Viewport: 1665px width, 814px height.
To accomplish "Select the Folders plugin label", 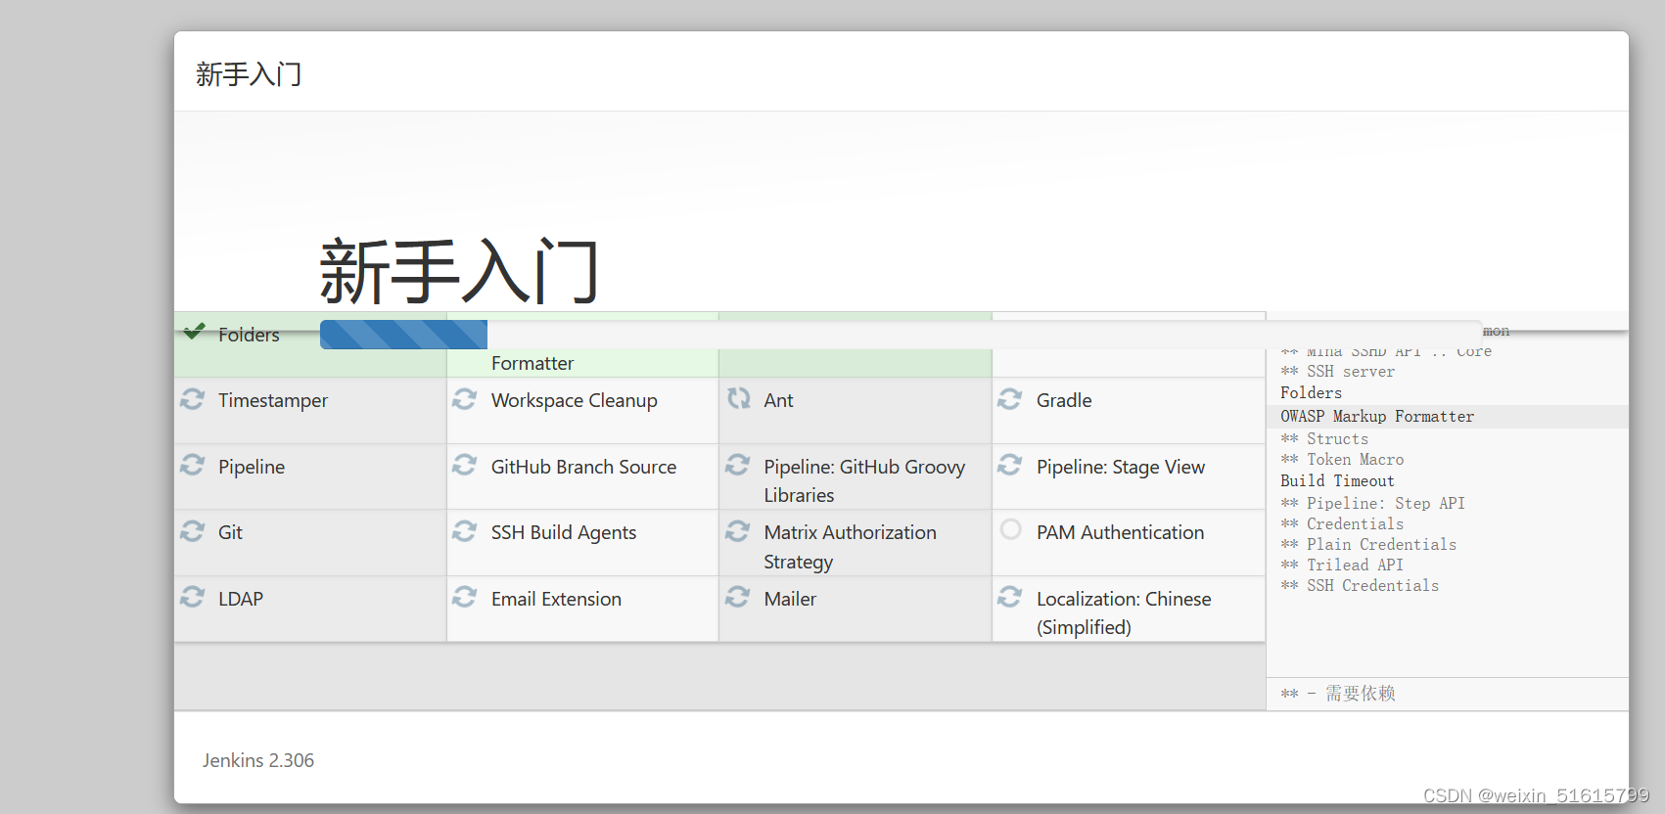I will click(x=249, y=335).
